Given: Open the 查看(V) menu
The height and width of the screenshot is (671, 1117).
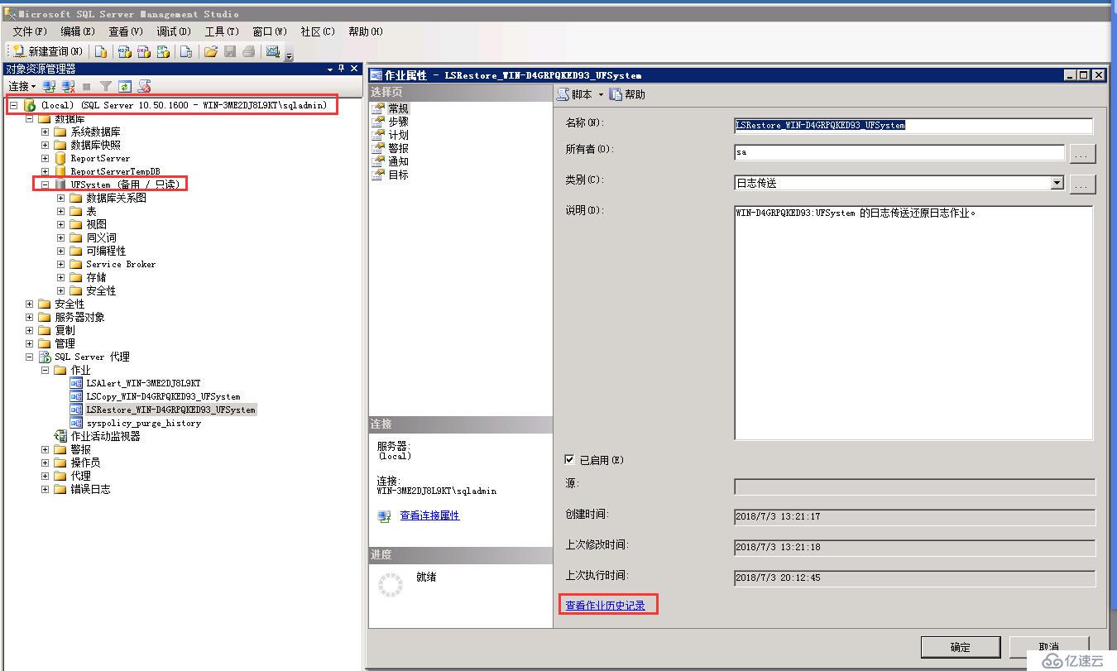Looking at the screenshot, I should coord(126,31).
